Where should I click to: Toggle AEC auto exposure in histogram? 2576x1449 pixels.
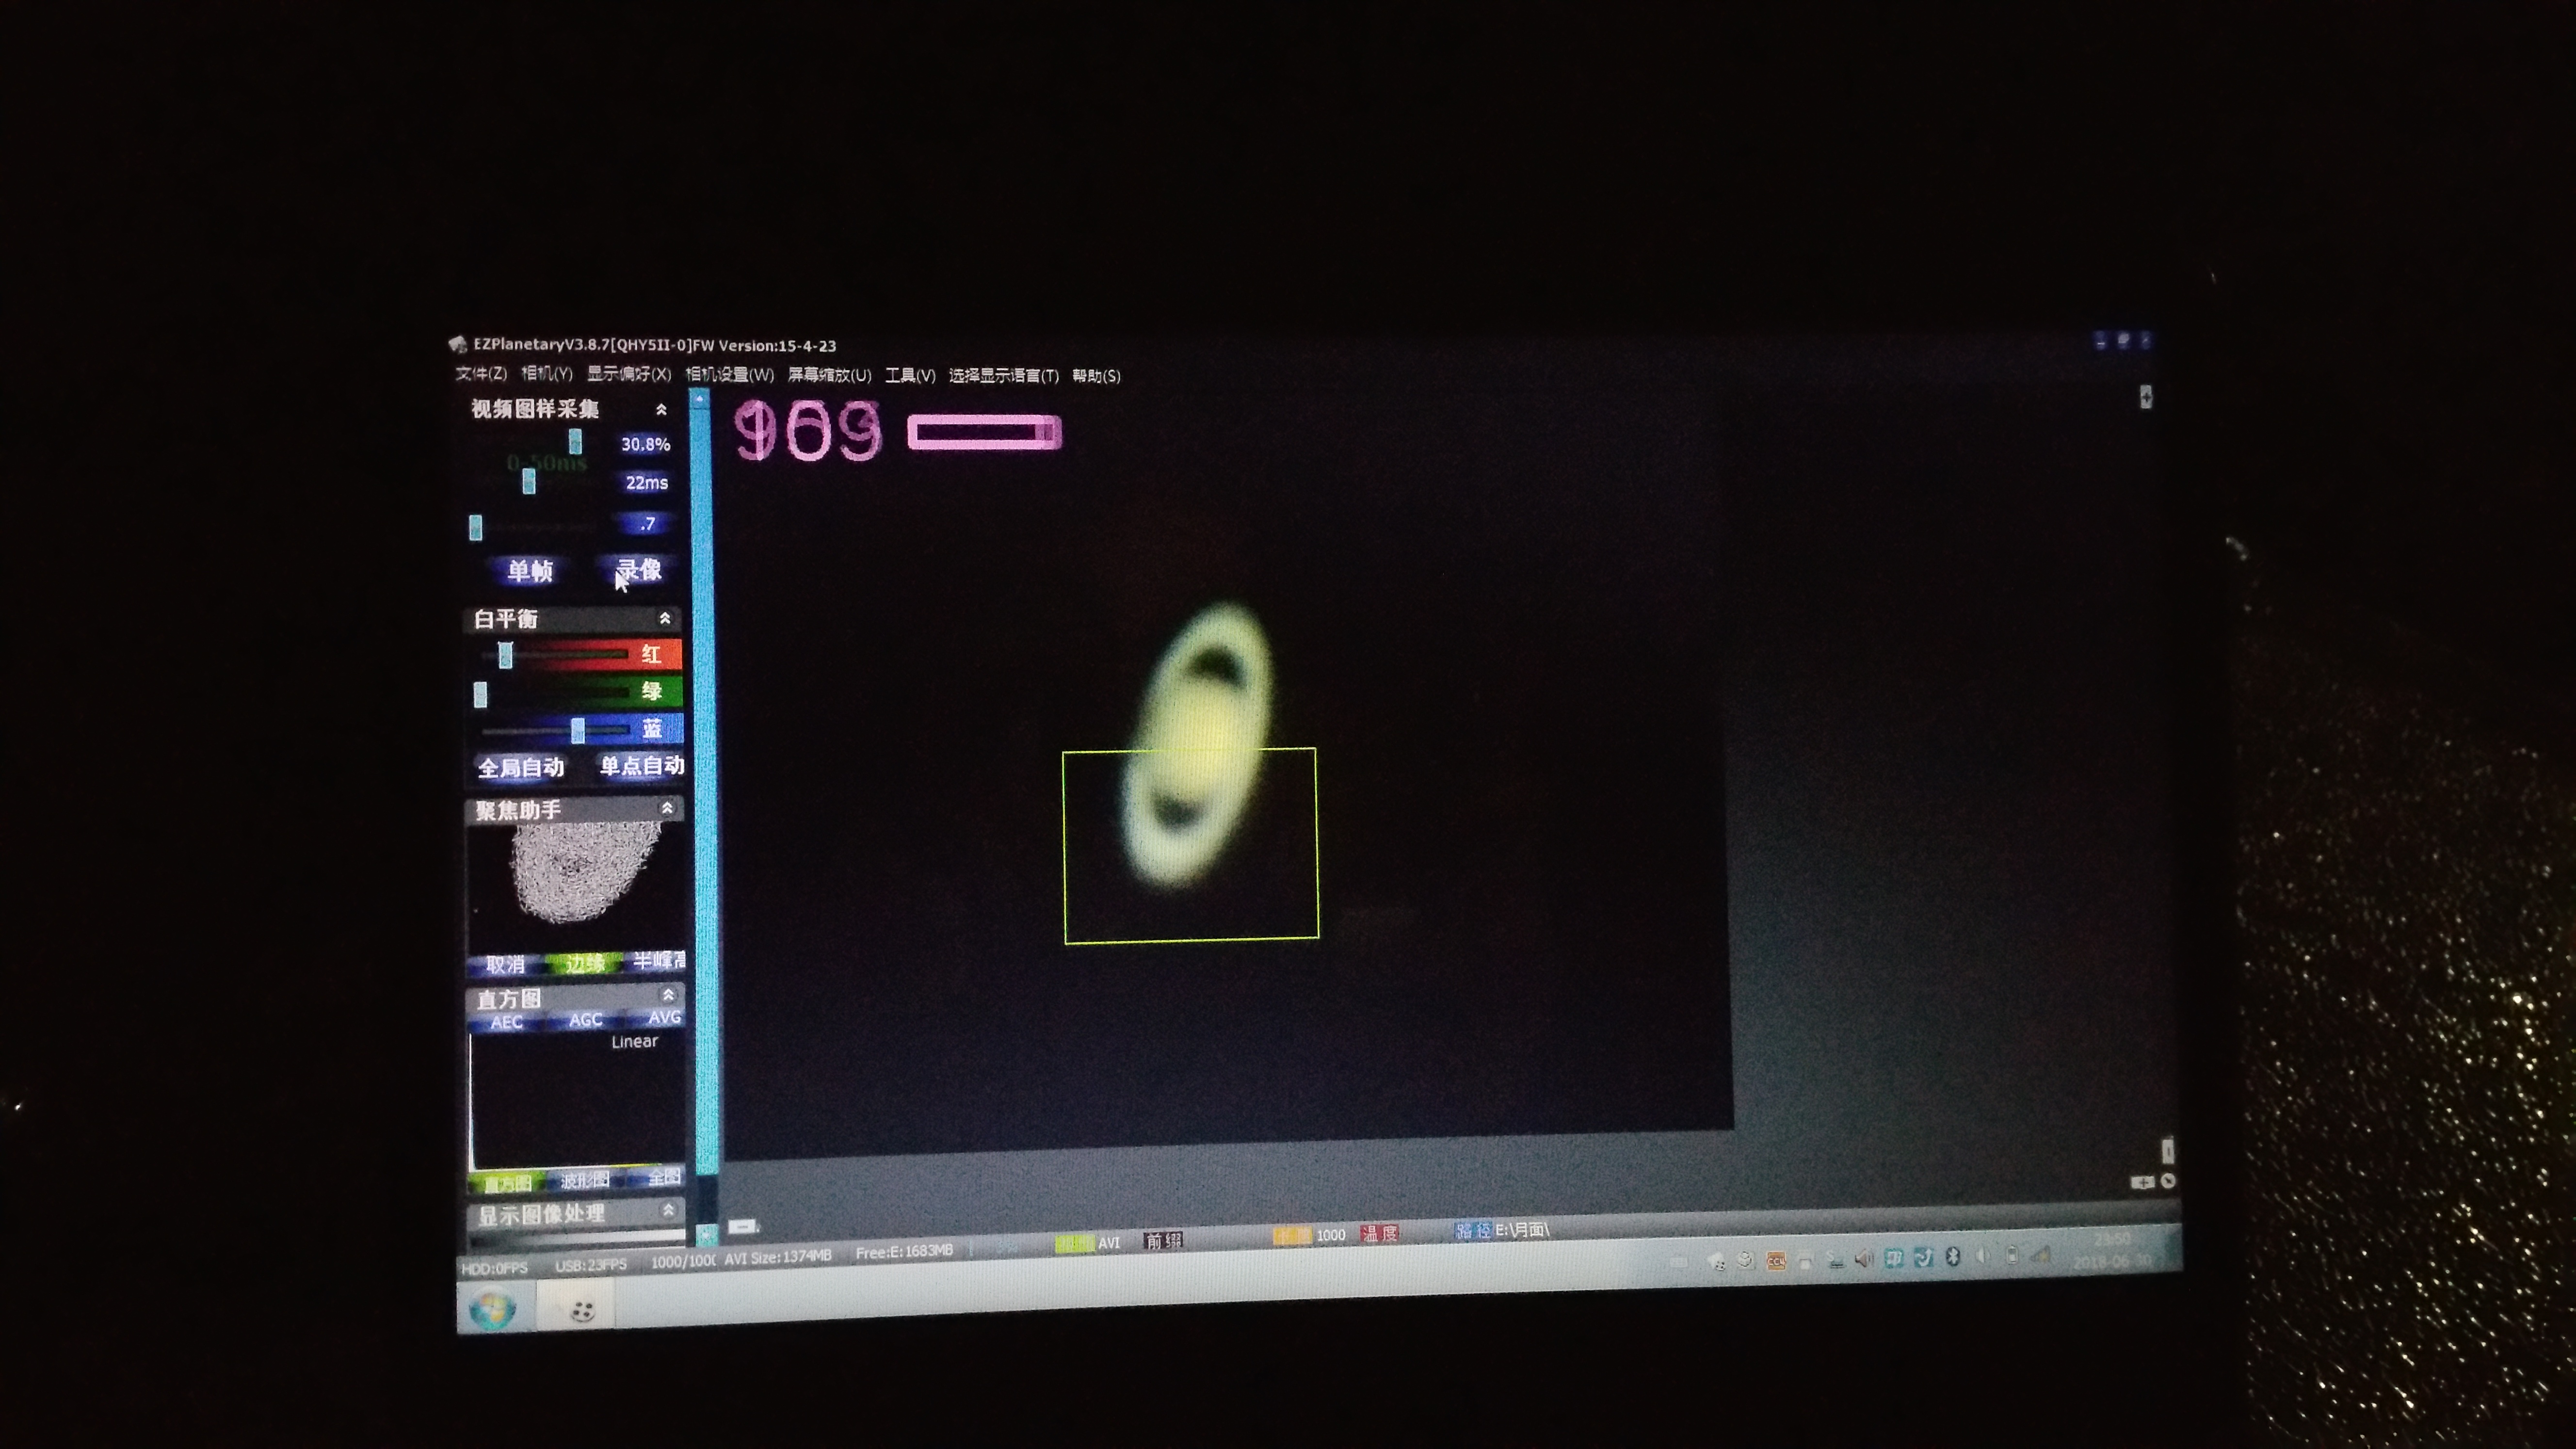pyautogui.click(x=507, y=1022)
